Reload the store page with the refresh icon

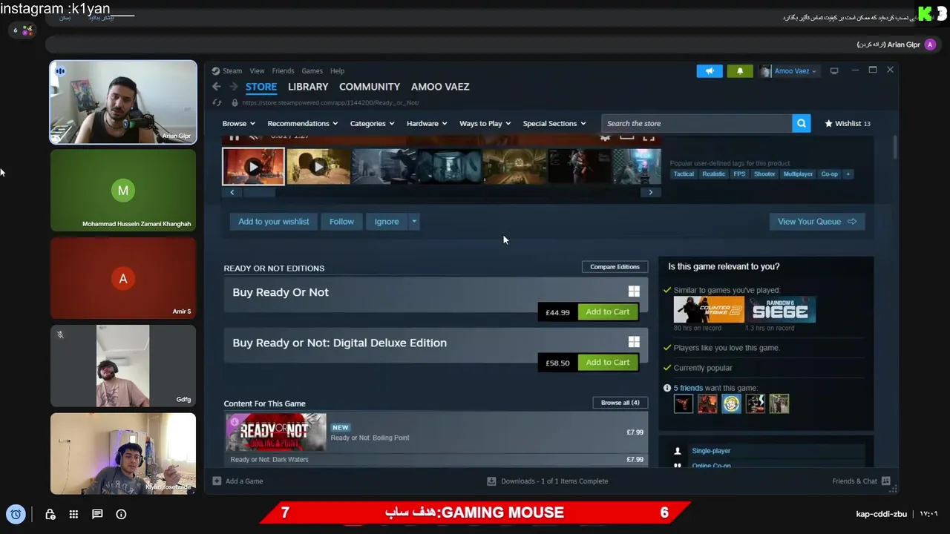217,102
